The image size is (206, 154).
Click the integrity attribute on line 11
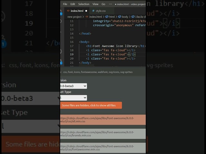[101, 21]
